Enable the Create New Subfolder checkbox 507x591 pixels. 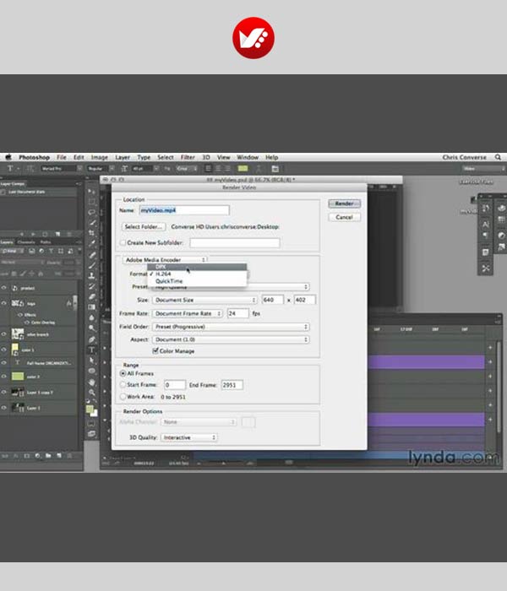pos(123,243)
